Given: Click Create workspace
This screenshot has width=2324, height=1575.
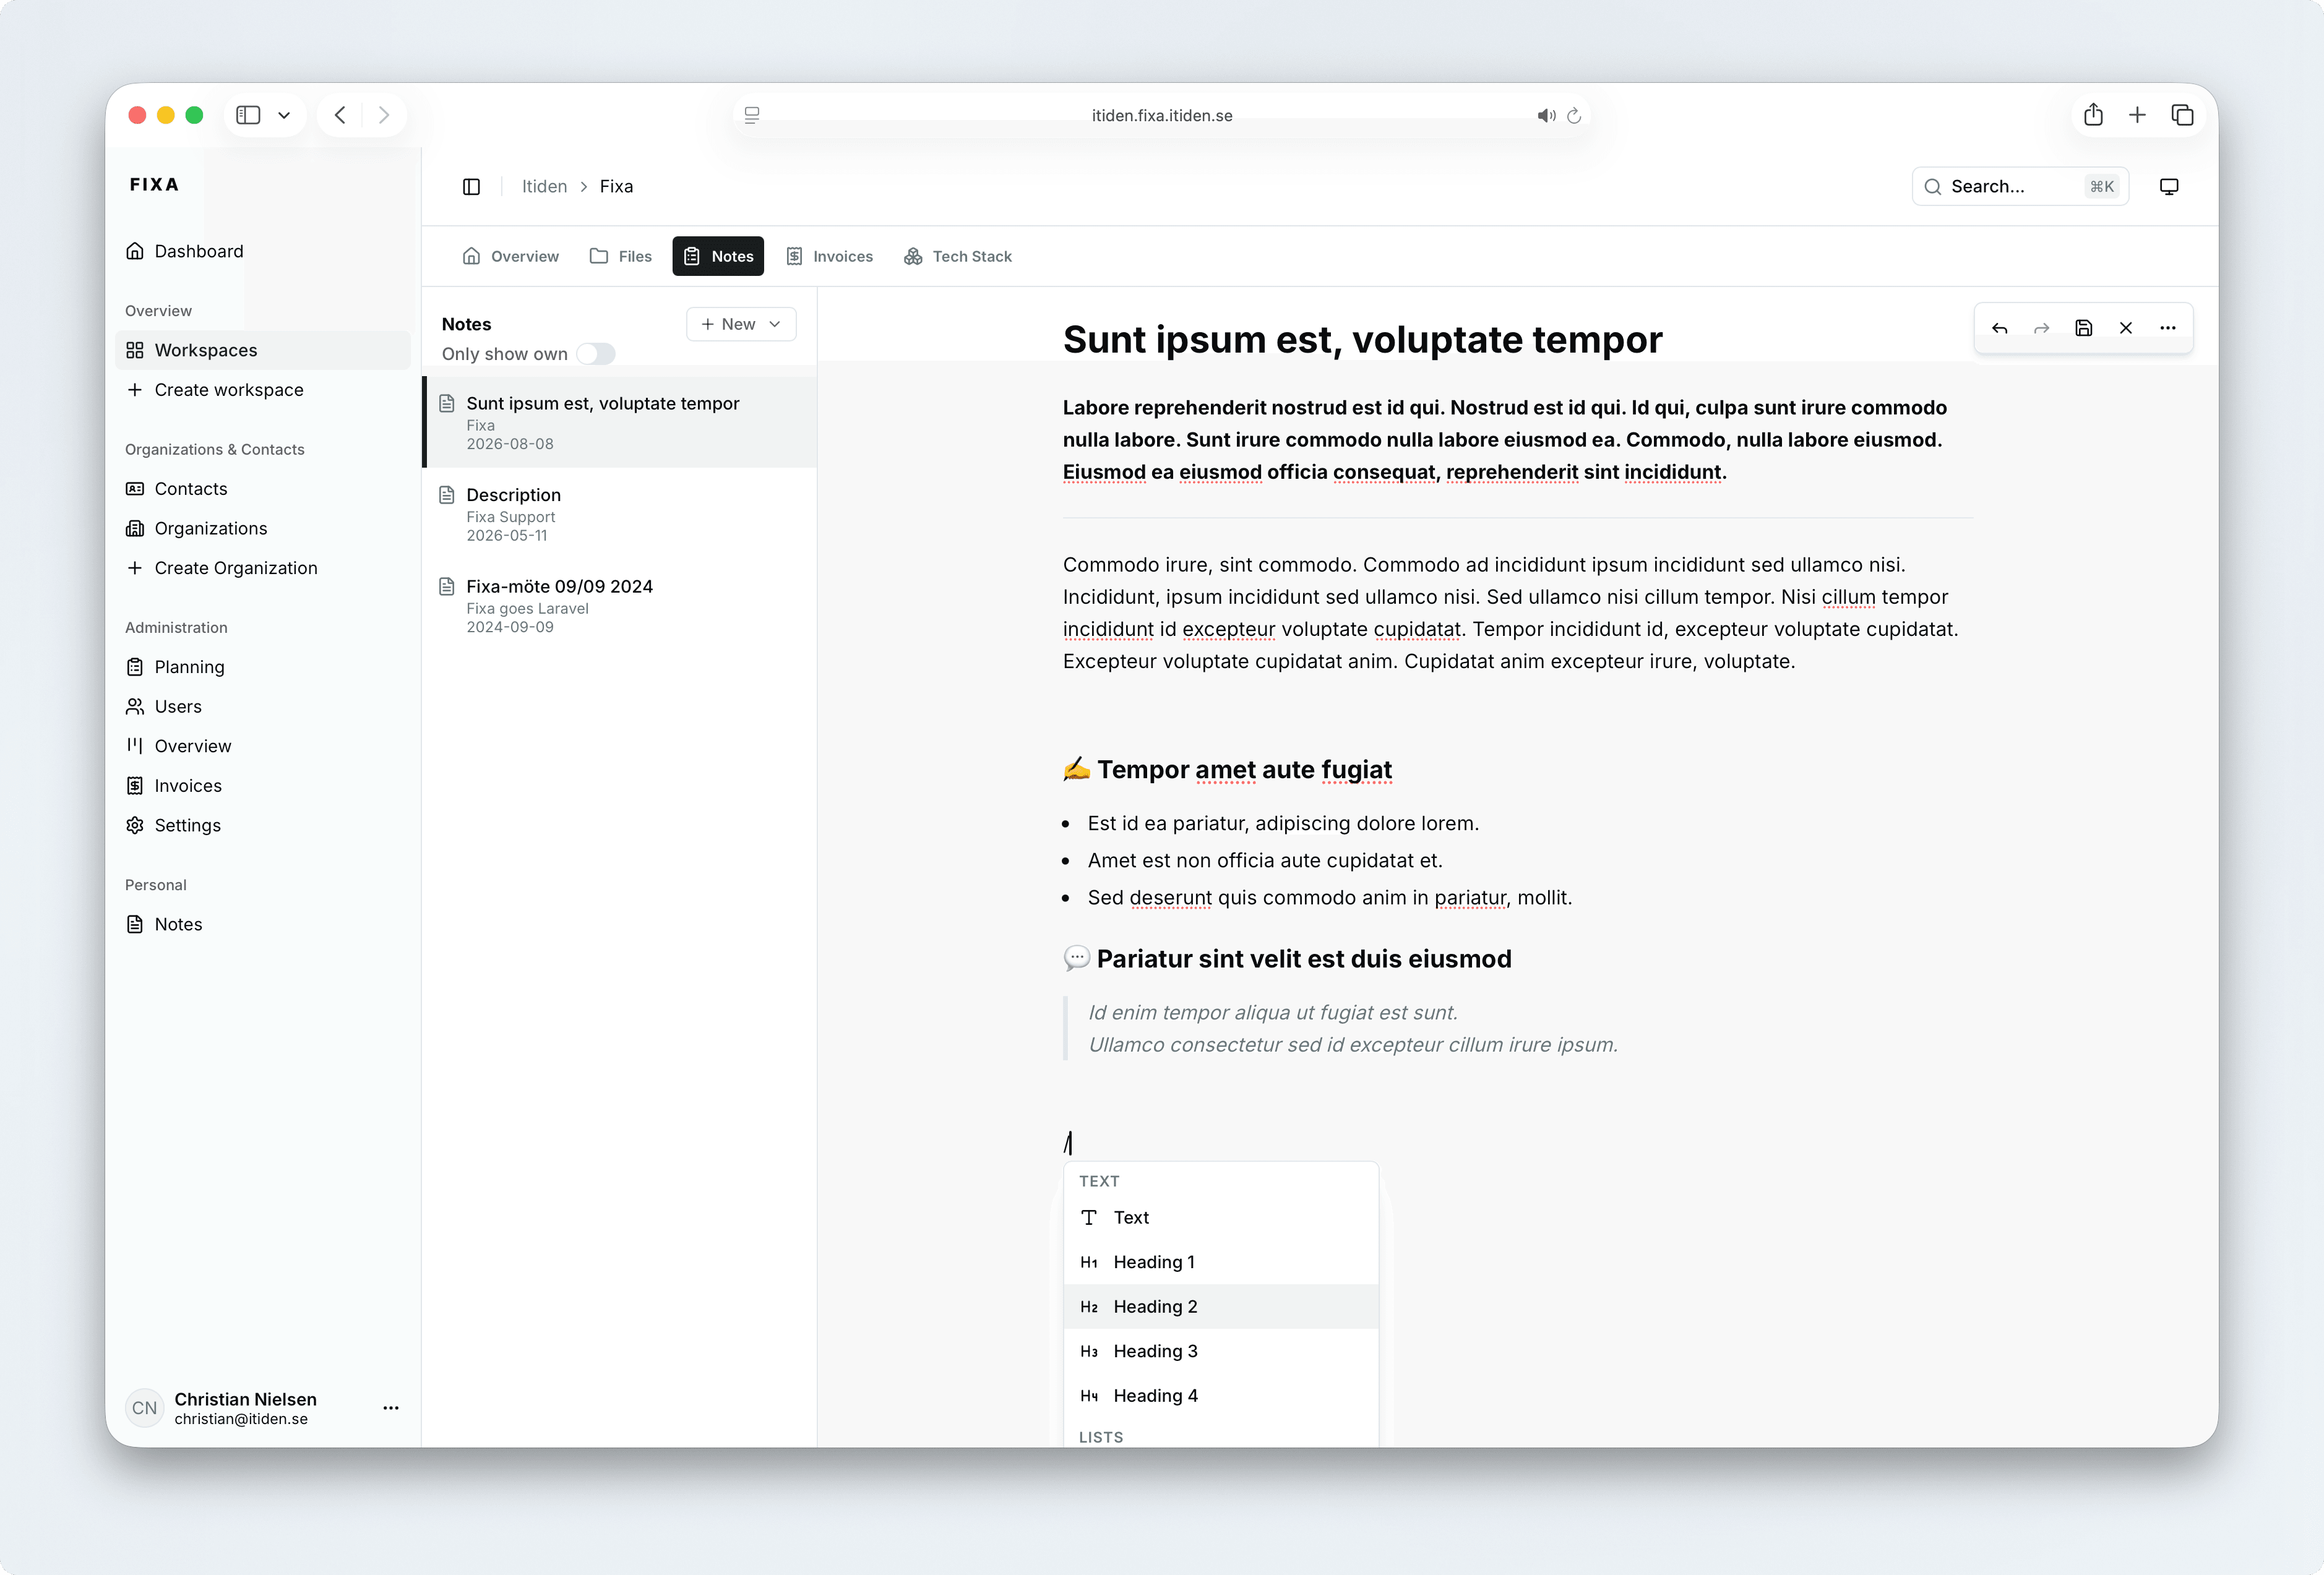Looking at the screenshot, I should [263, 390].
